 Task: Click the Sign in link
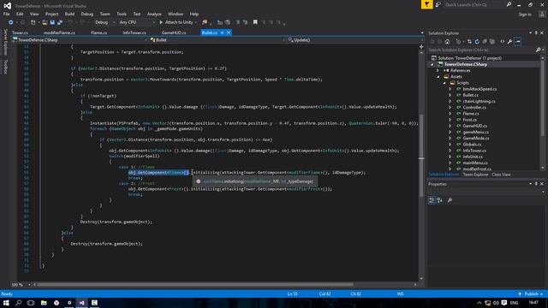pyautogui.click(x=525, y=15)
